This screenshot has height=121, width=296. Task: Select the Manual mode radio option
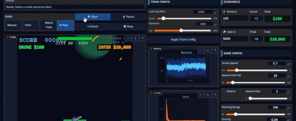point(12,25)
